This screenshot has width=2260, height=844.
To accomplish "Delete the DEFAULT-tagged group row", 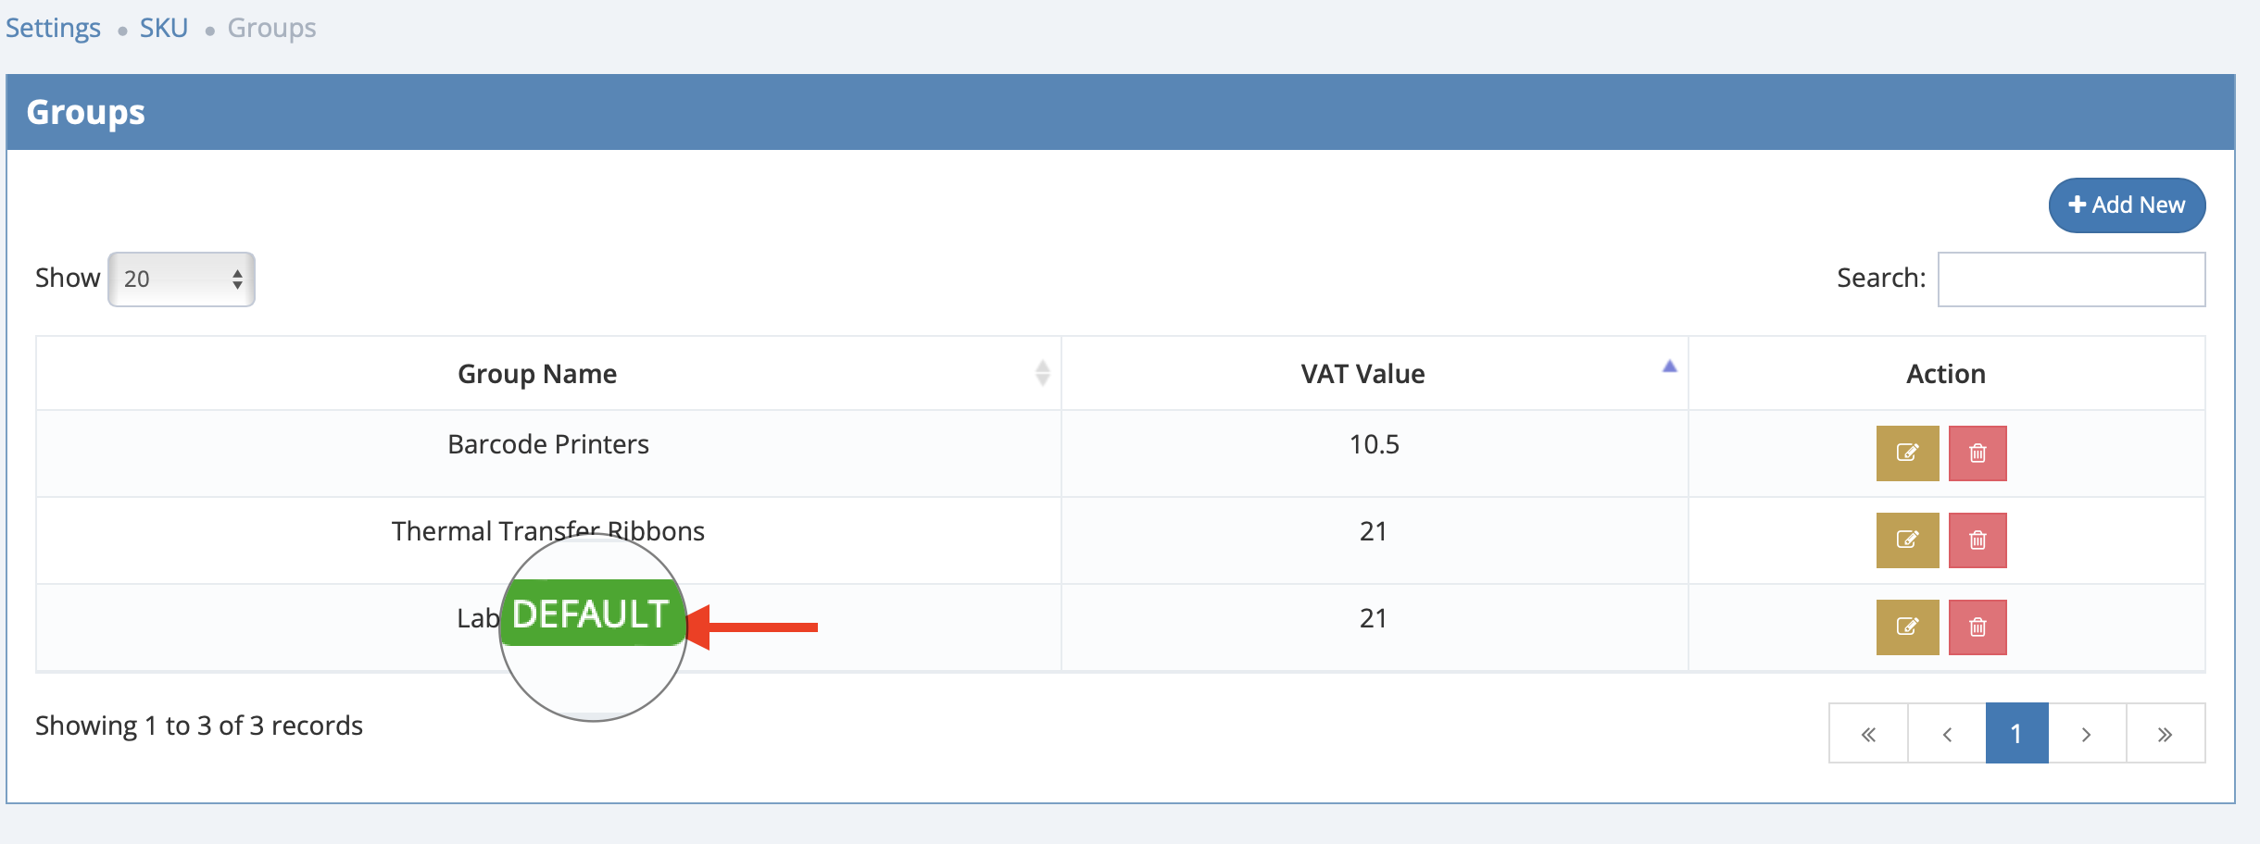I will (x=1977, y=627).
